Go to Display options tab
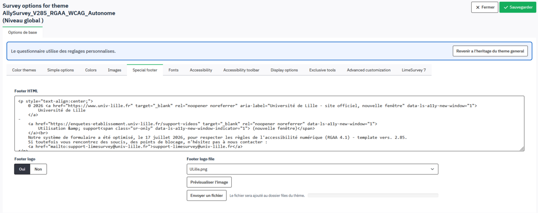 tap(284, 70)
